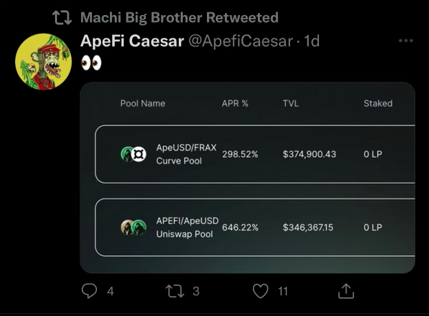Click the eyes emoji tweet text
The width and height of the screenshot is (429, 316).
pyautogui.click(x=91, y=63)
